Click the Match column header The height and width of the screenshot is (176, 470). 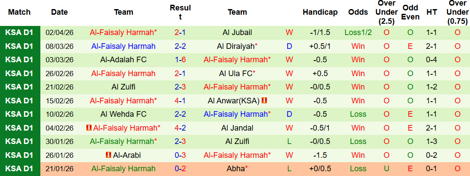pos(20,13)
